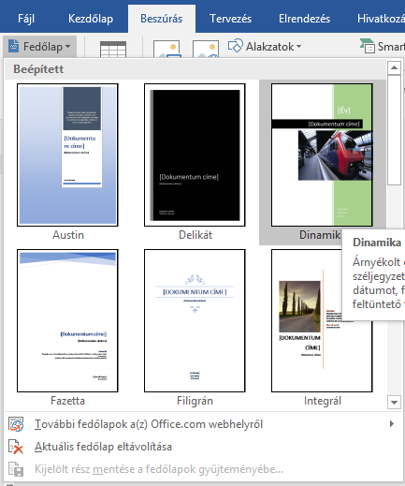Select the Integrál cover page thumbnail
Screen dimensions: 405x486
322,320
